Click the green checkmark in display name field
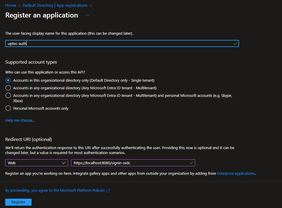Screen dimensions: 282x208 click(235, 43)
